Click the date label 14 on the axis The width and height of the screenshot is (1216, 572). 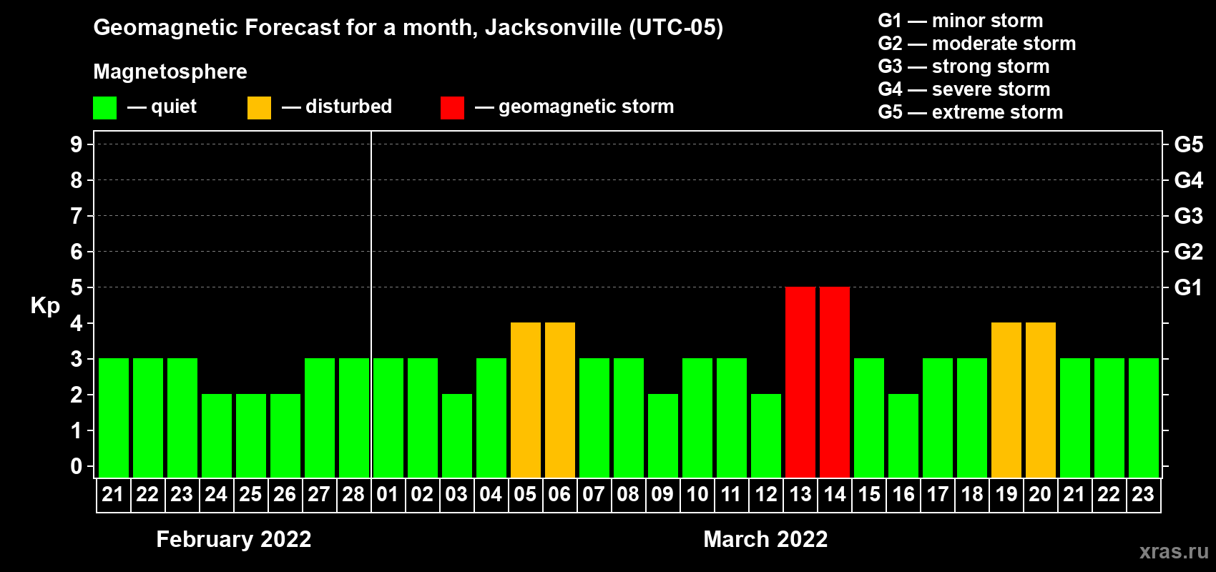tap(835, 494)
